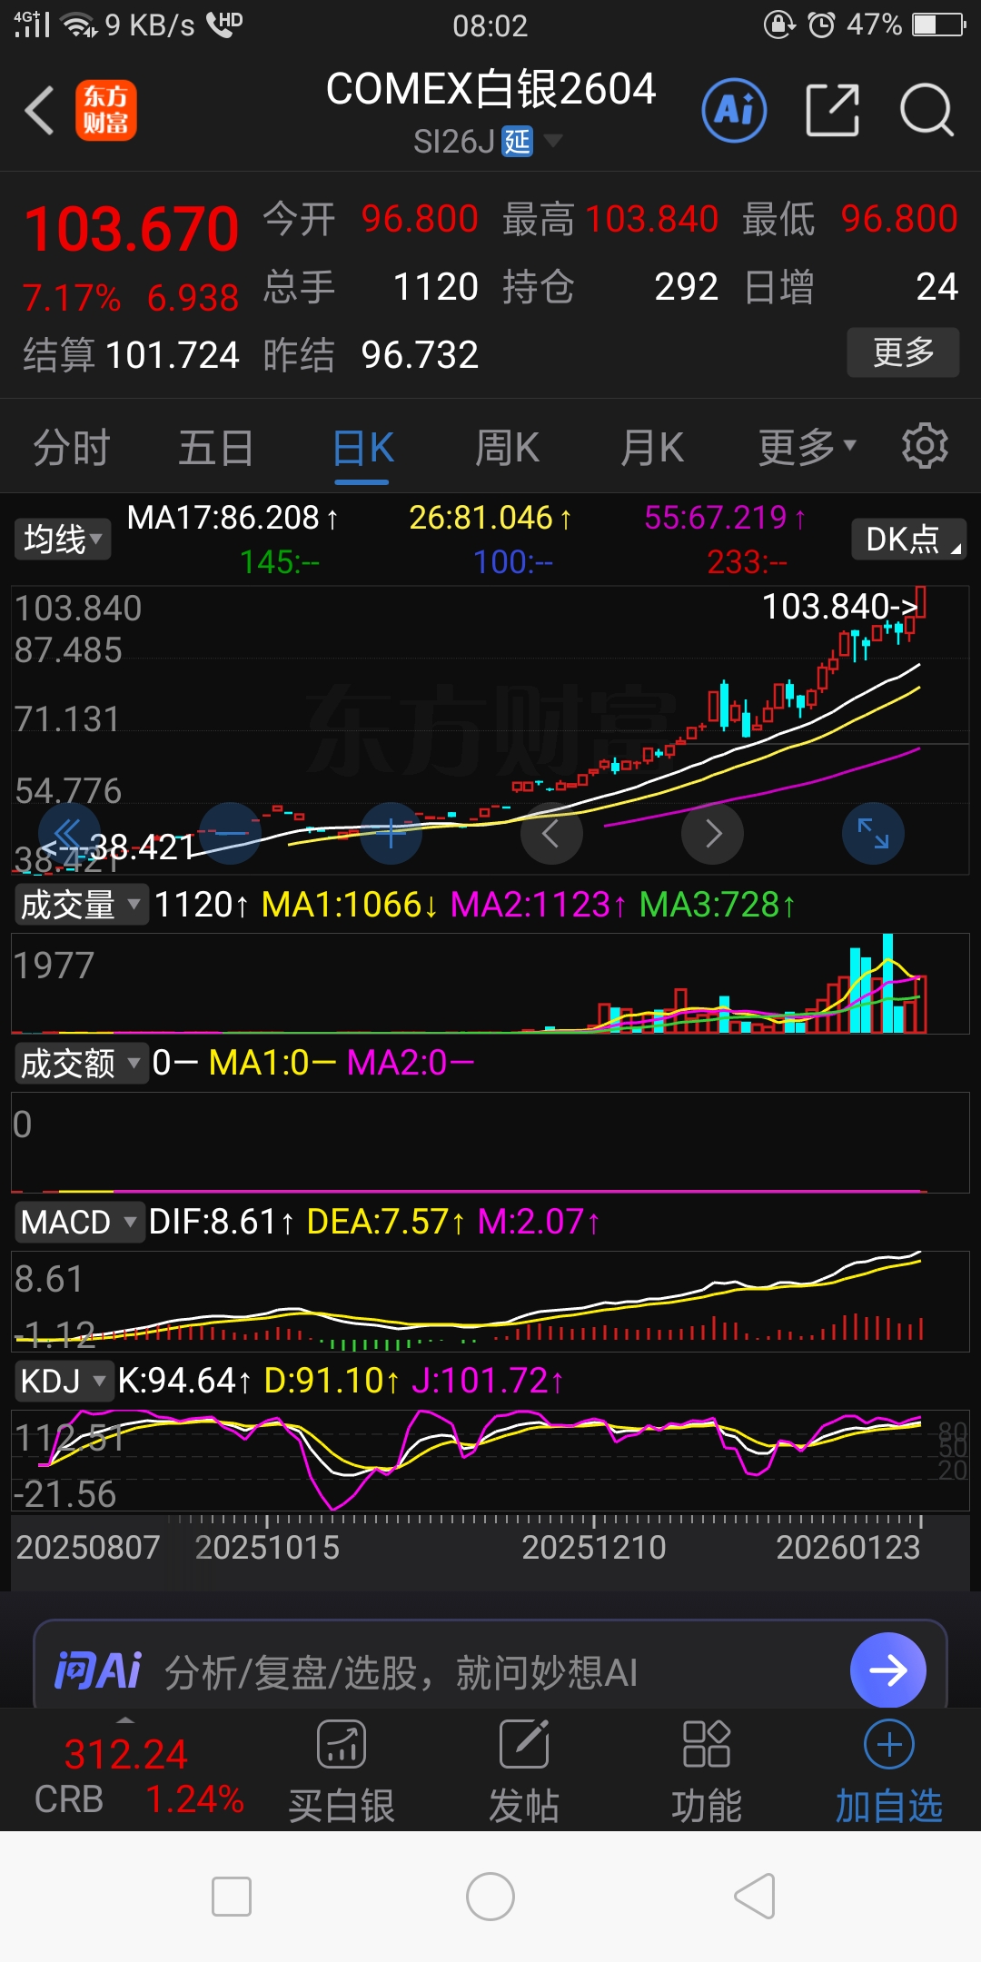Screen dimensions: 981x1962
Task: Open the DK点 selector
Action: click(909, 539)
